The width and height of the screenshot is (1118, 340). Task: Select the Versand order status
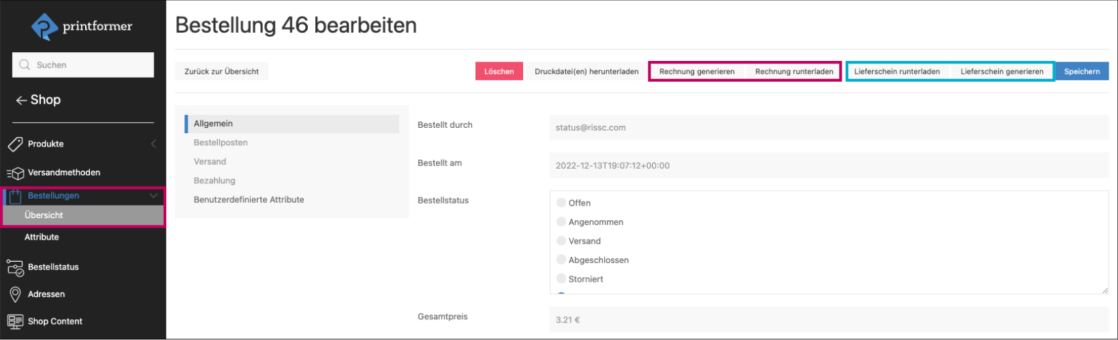(x=561, y=241)
